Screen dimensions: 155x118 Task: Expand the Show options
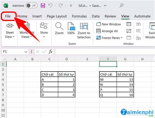44,30
